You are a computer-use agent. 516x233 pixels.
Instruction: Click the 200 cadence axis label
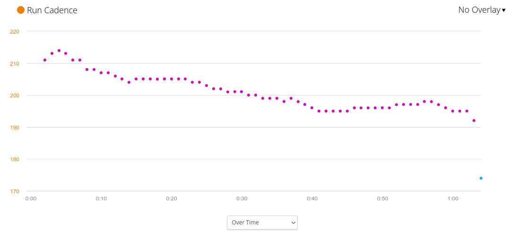[15, 95]
